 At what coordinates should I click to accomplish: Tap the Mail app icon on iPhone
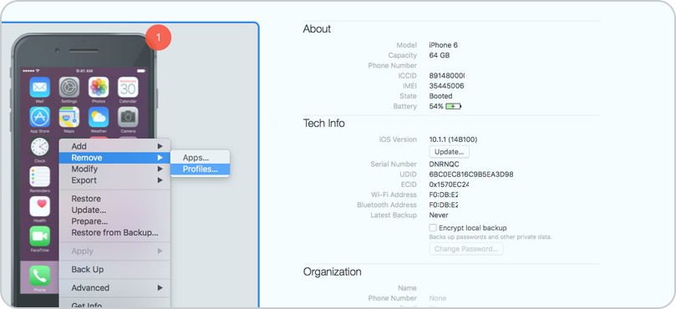(x=39, y=88)
